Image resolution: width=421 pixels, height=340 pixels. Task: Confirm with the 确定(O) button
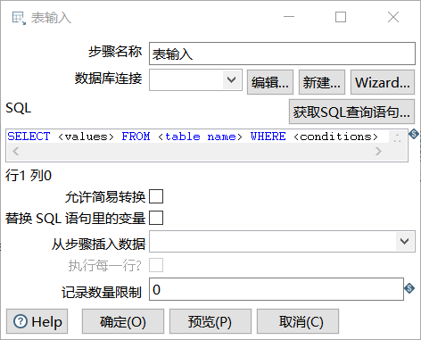(x=123, y=321)
